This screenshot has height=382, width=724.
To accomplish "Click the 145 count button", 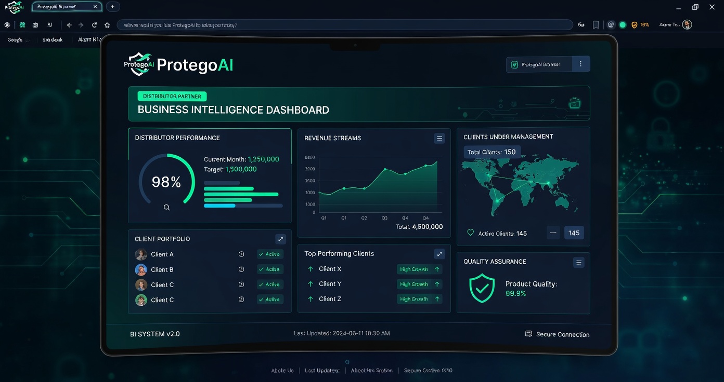I will [x=574, y=233].
